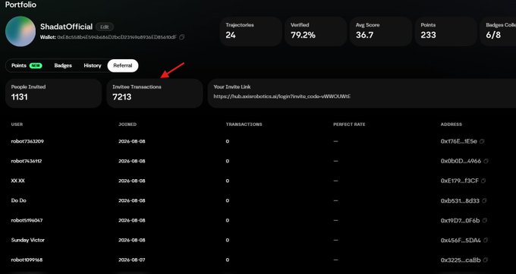Click the Edit button beside ShadatOfficial
This screenshot has height=274, width=516.
[105, 27]
